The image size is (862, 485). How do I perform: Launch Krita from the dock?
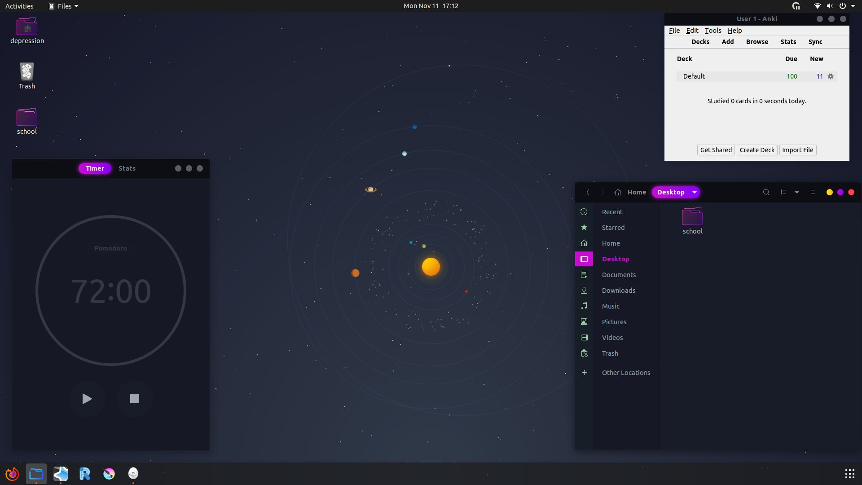pyautogui.click(x=109, y=473)
